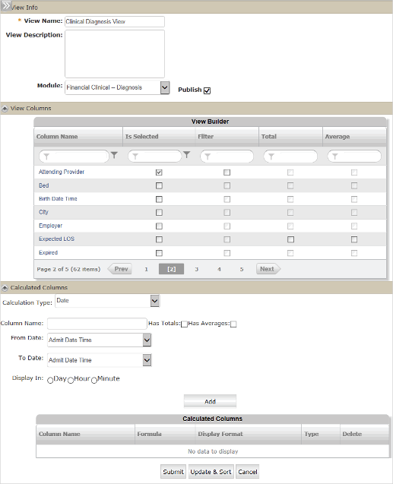Viewport: 393px width, 484px height.
Task: Click the double-arrow View Info panel icon
Action: click(x=6, y=6)
